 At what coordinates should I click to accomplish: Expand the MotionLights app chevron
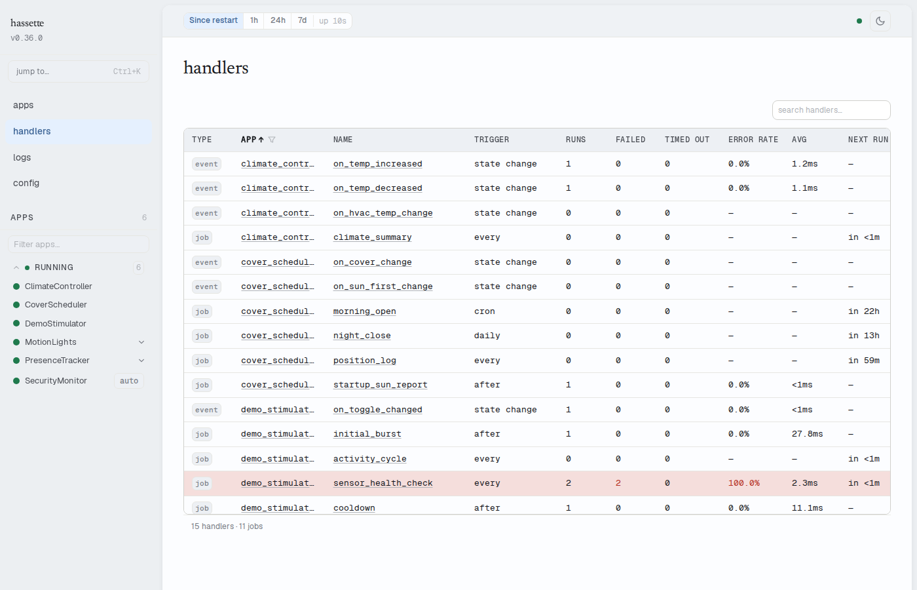click(x=141, y=342)
